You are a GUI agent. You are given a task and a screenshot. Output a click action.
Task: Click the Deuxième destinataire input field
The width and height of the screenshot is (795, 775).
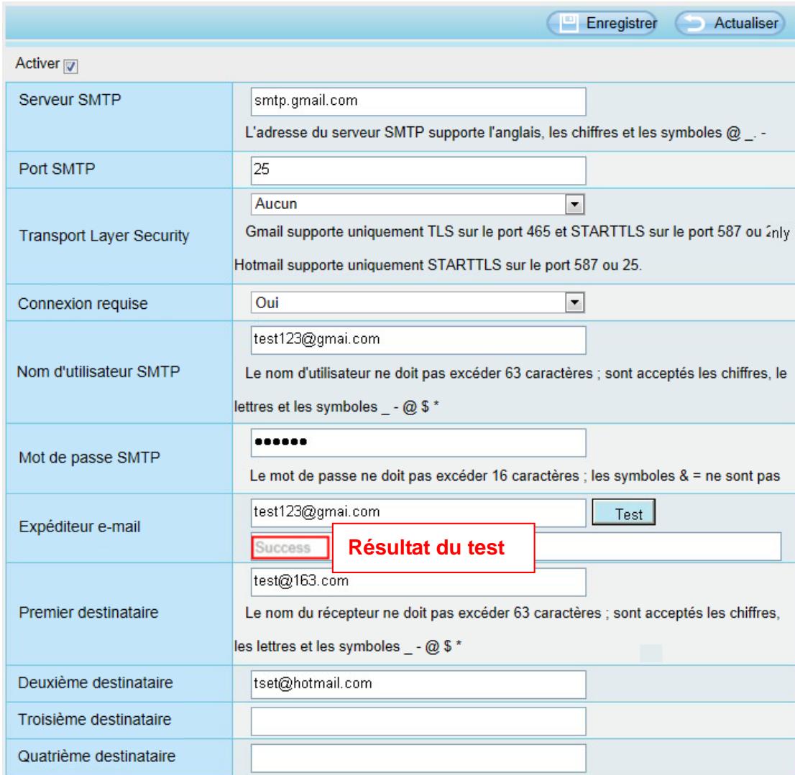[x=418, y=684]
